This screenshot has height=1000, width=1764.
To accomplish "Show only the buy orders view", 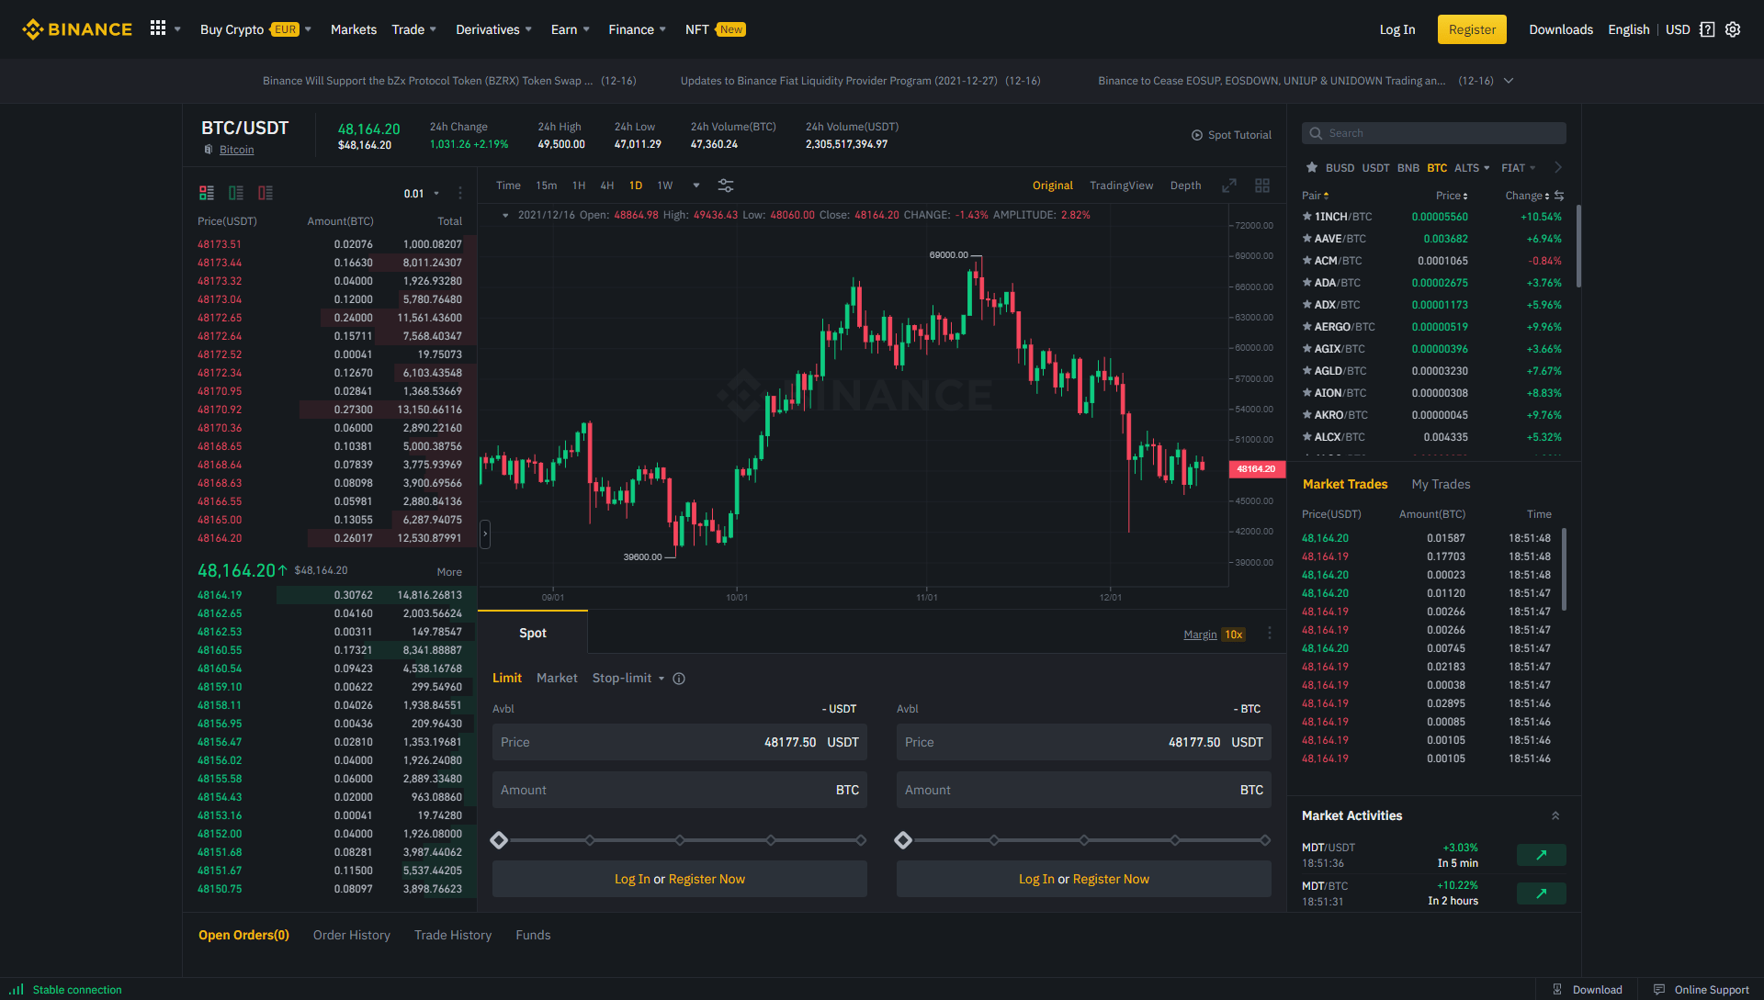I will point(236,193).
